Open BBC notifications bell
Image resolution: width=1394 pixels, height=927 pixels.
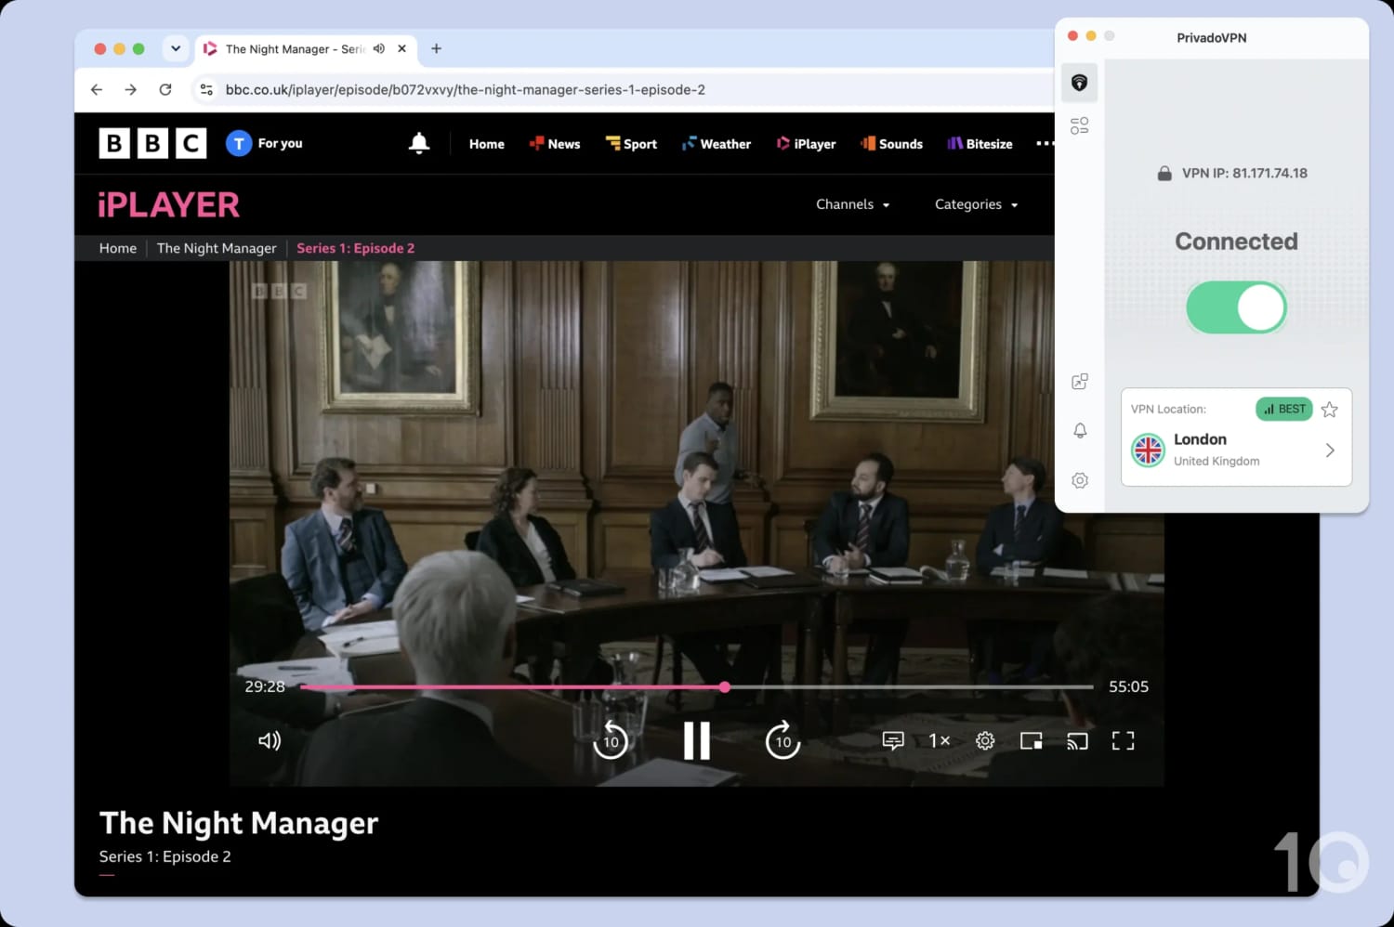click(x=419, y=143)
